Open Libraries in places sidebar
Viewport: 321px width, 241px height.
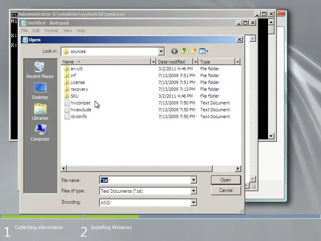click(x=40, y=112)
